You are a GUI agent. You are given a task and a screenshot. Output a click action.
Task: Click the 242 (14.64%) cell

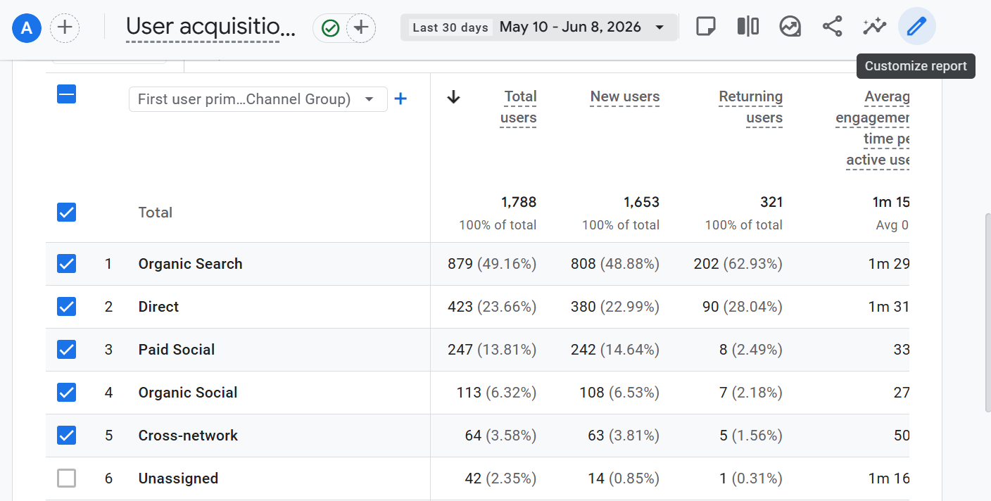(x=615, y=350)
